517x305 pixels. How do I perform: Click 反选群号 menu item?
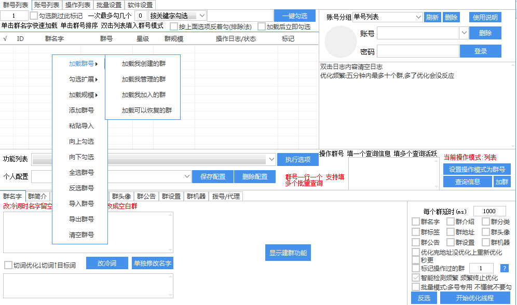[x=81, y=188]
